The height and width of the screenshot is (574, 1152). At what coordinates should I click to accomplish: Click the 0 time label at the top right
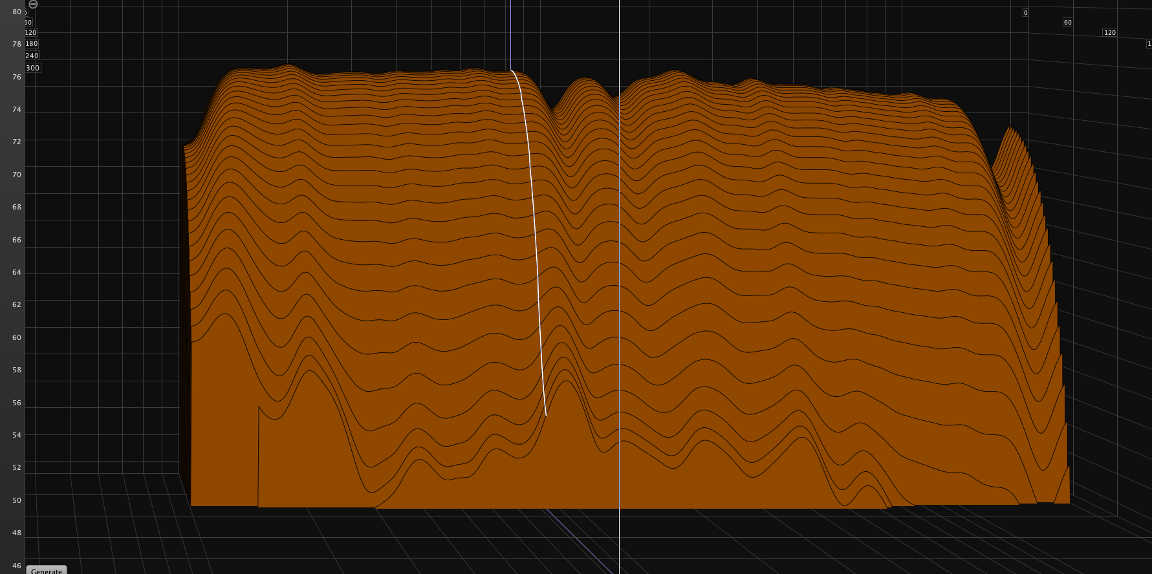[1025, 13]
